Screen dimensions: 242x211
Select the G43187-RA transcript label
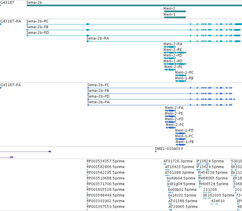(11, 21)
